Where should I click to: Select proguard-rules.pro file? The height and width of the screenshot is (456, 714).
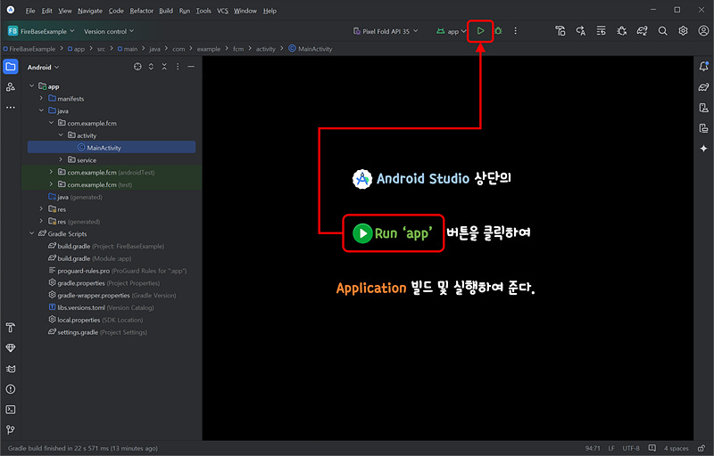pos(118,271)
